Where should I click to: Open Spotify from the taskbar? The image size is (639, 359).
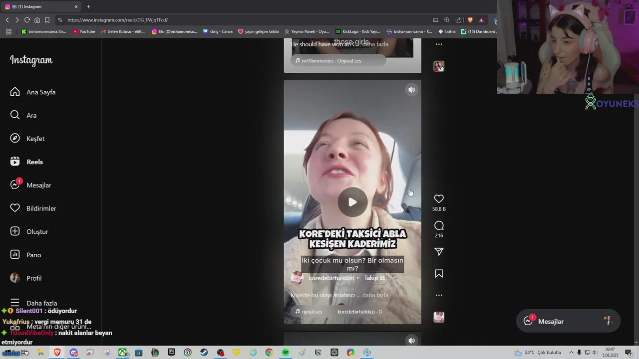point(285,353)
